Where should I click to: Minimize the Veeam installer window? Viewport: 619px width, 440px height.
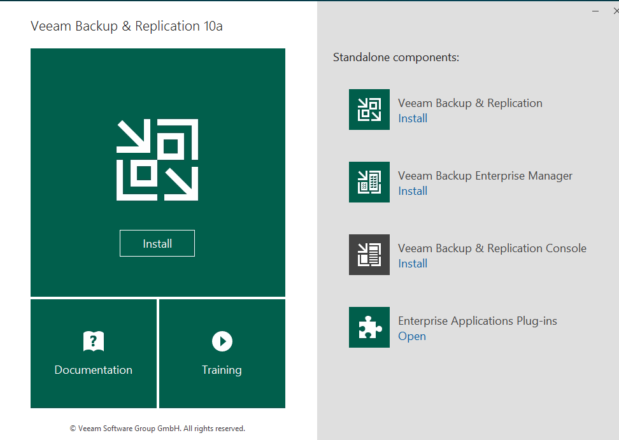point(595,11)
